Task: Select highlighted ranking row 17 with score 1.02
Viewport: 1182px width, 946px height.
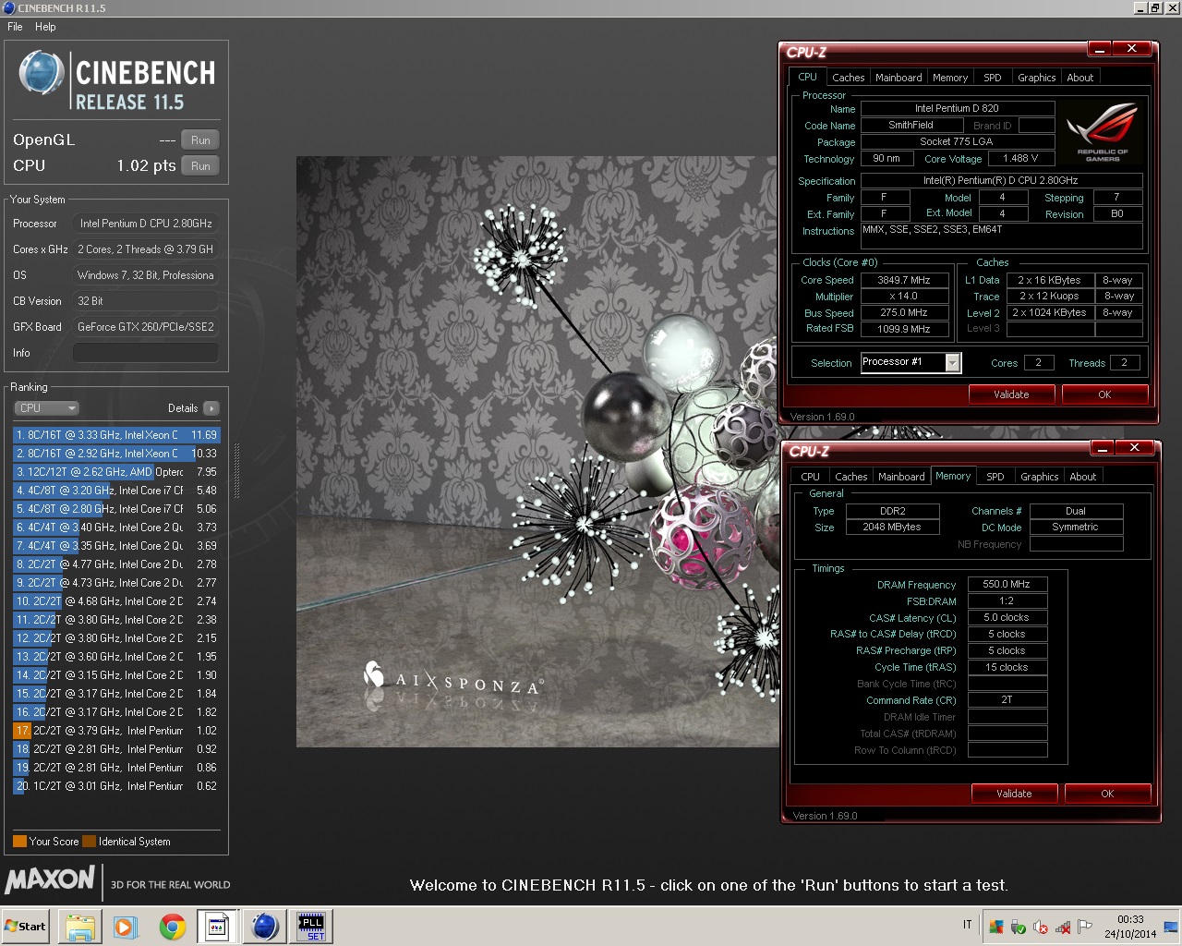Action: [x=115, y=731]
